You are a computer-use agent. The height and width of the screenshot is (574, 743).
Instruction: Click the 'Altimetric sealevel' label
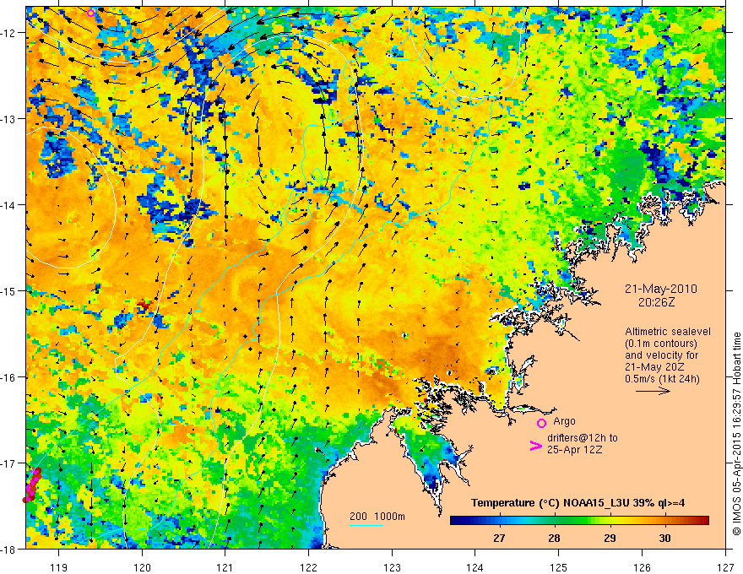click(668, 332)
